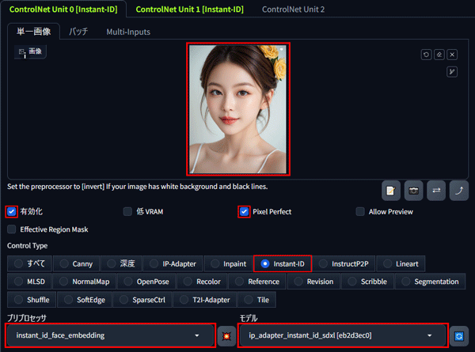Select the すべて control type
Image resolution: width=475 pixels, height=352 pixels.
[x=30, y=263]
